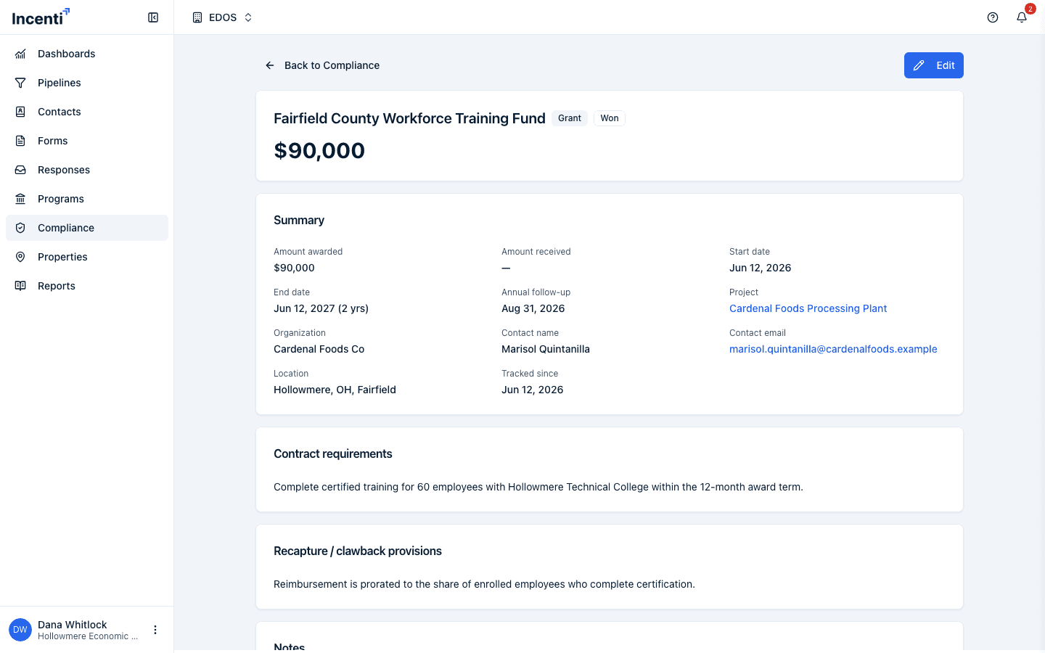This screenshot has width=1045, height=653.
Task: Collapse the sidebar panel icon
Action: [x=153, y=17]
